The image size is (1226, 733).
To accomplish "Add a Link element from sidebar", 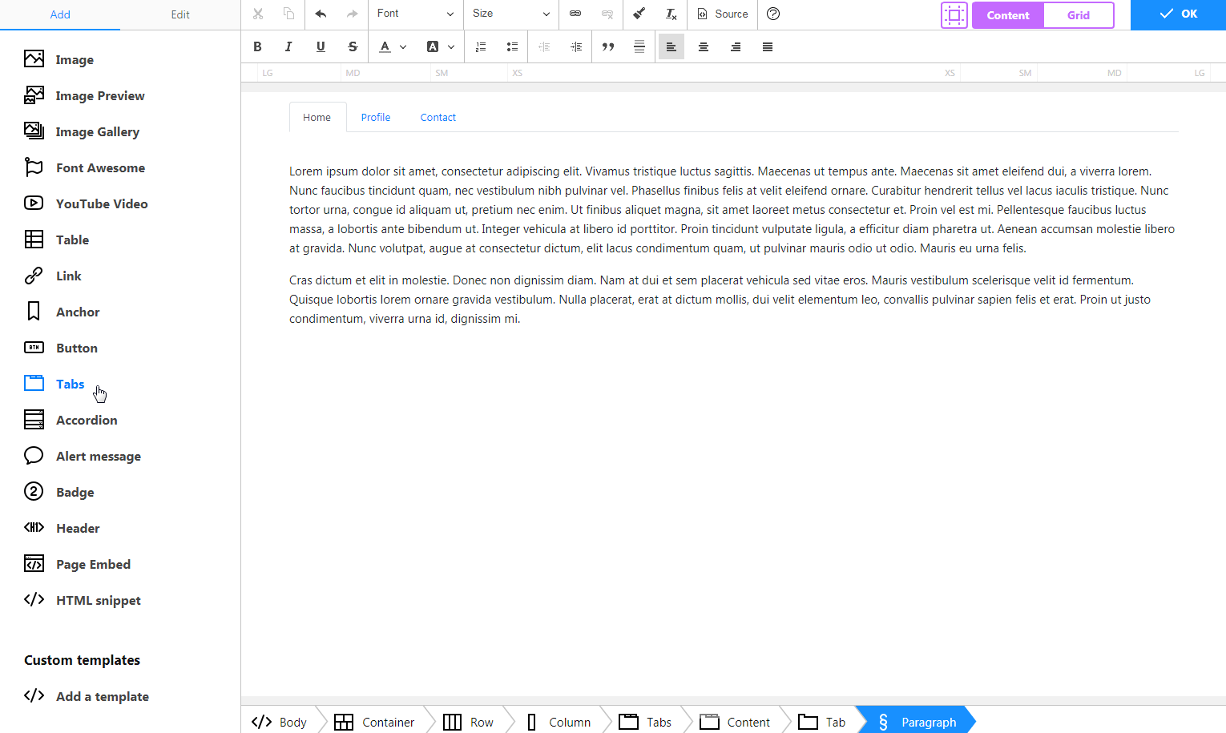I will tap(53, 276).
